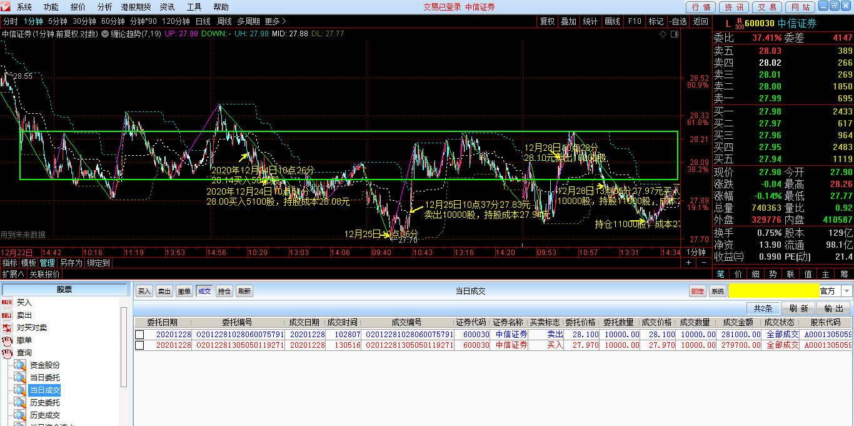Switch to the 周线 chart period
The height and width of the screenshot is (426, 854).
tap(224, 21)
